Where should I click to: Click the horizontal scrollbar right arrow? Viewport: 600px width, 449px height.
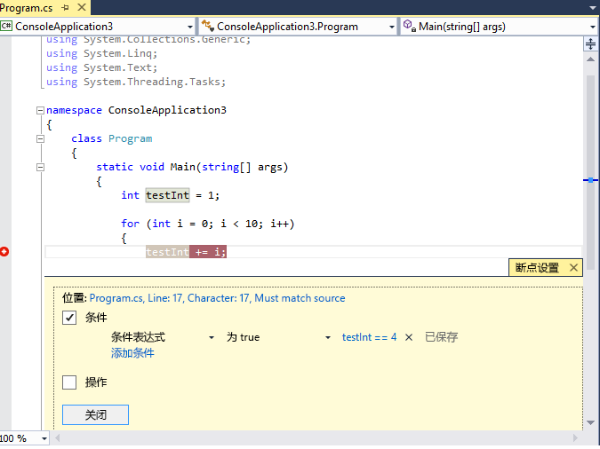coord(575,438)
